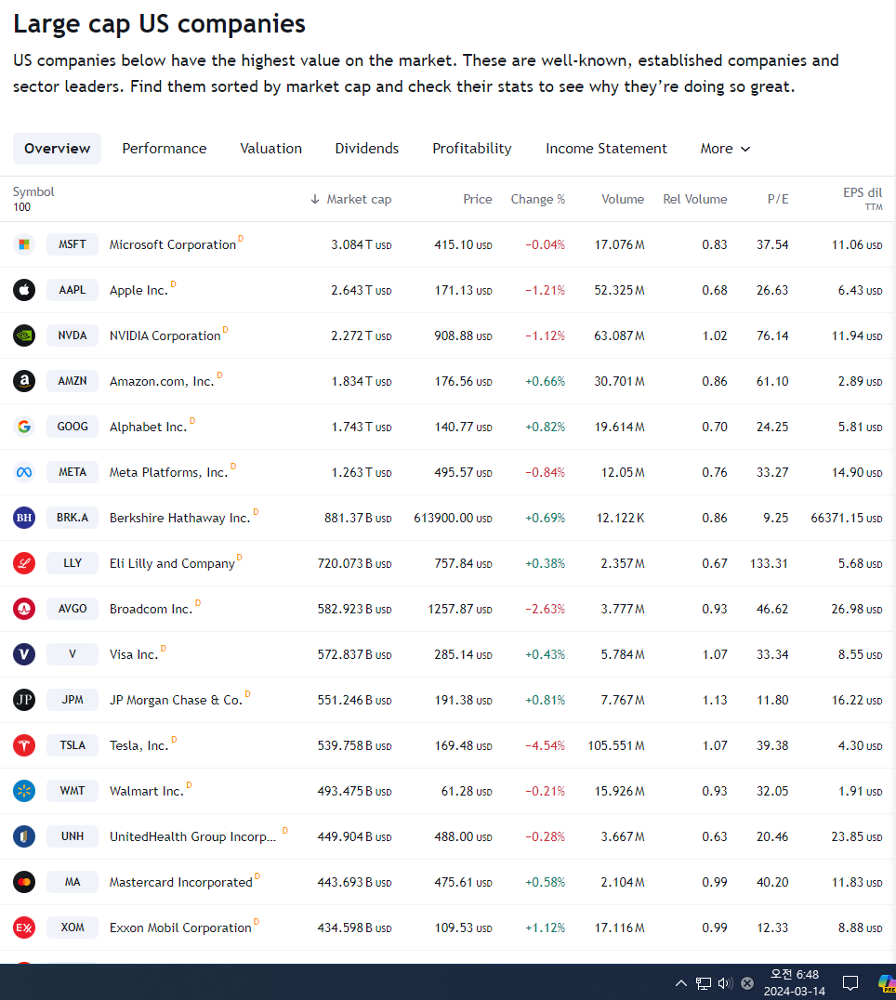Open the Windows notification center icon
This screenshot has width=896, height=1000.
coord(850,982)
